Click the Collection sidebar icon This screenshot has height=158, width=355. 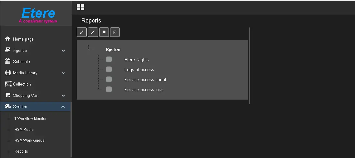tap(8, 84)
